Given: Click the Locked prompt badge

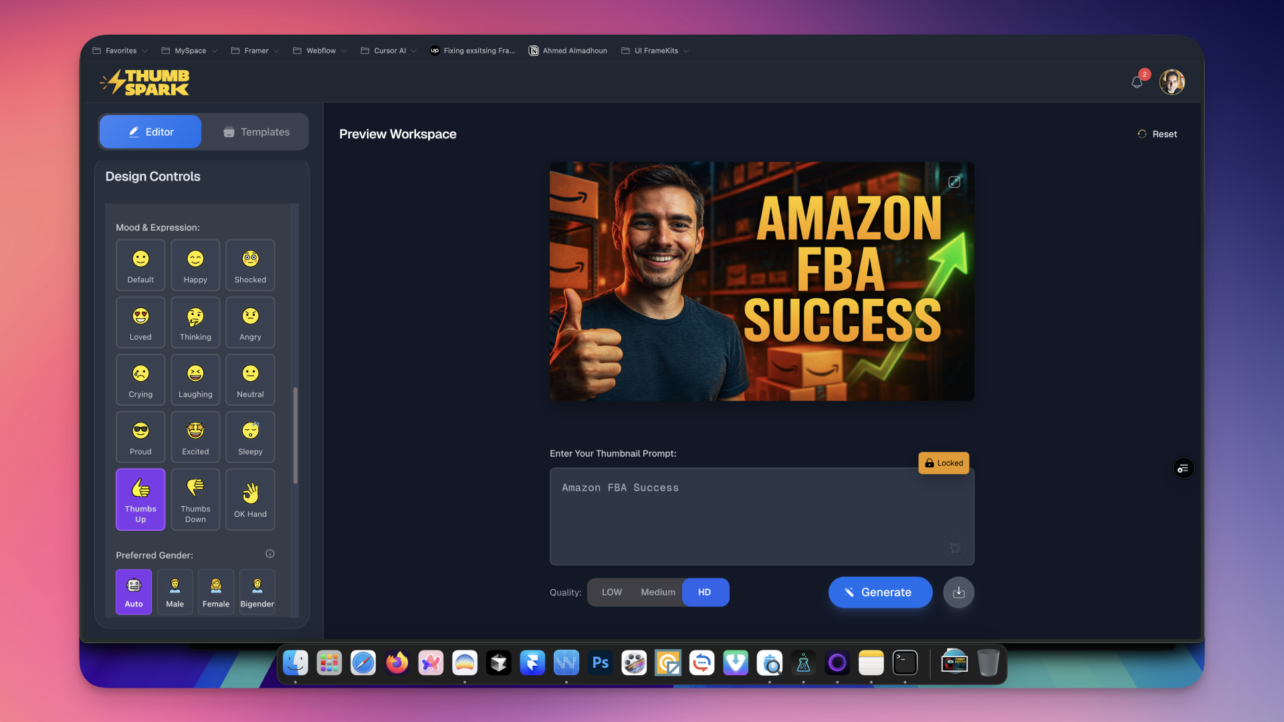Looking at the screenshot, I should [944, 463].
